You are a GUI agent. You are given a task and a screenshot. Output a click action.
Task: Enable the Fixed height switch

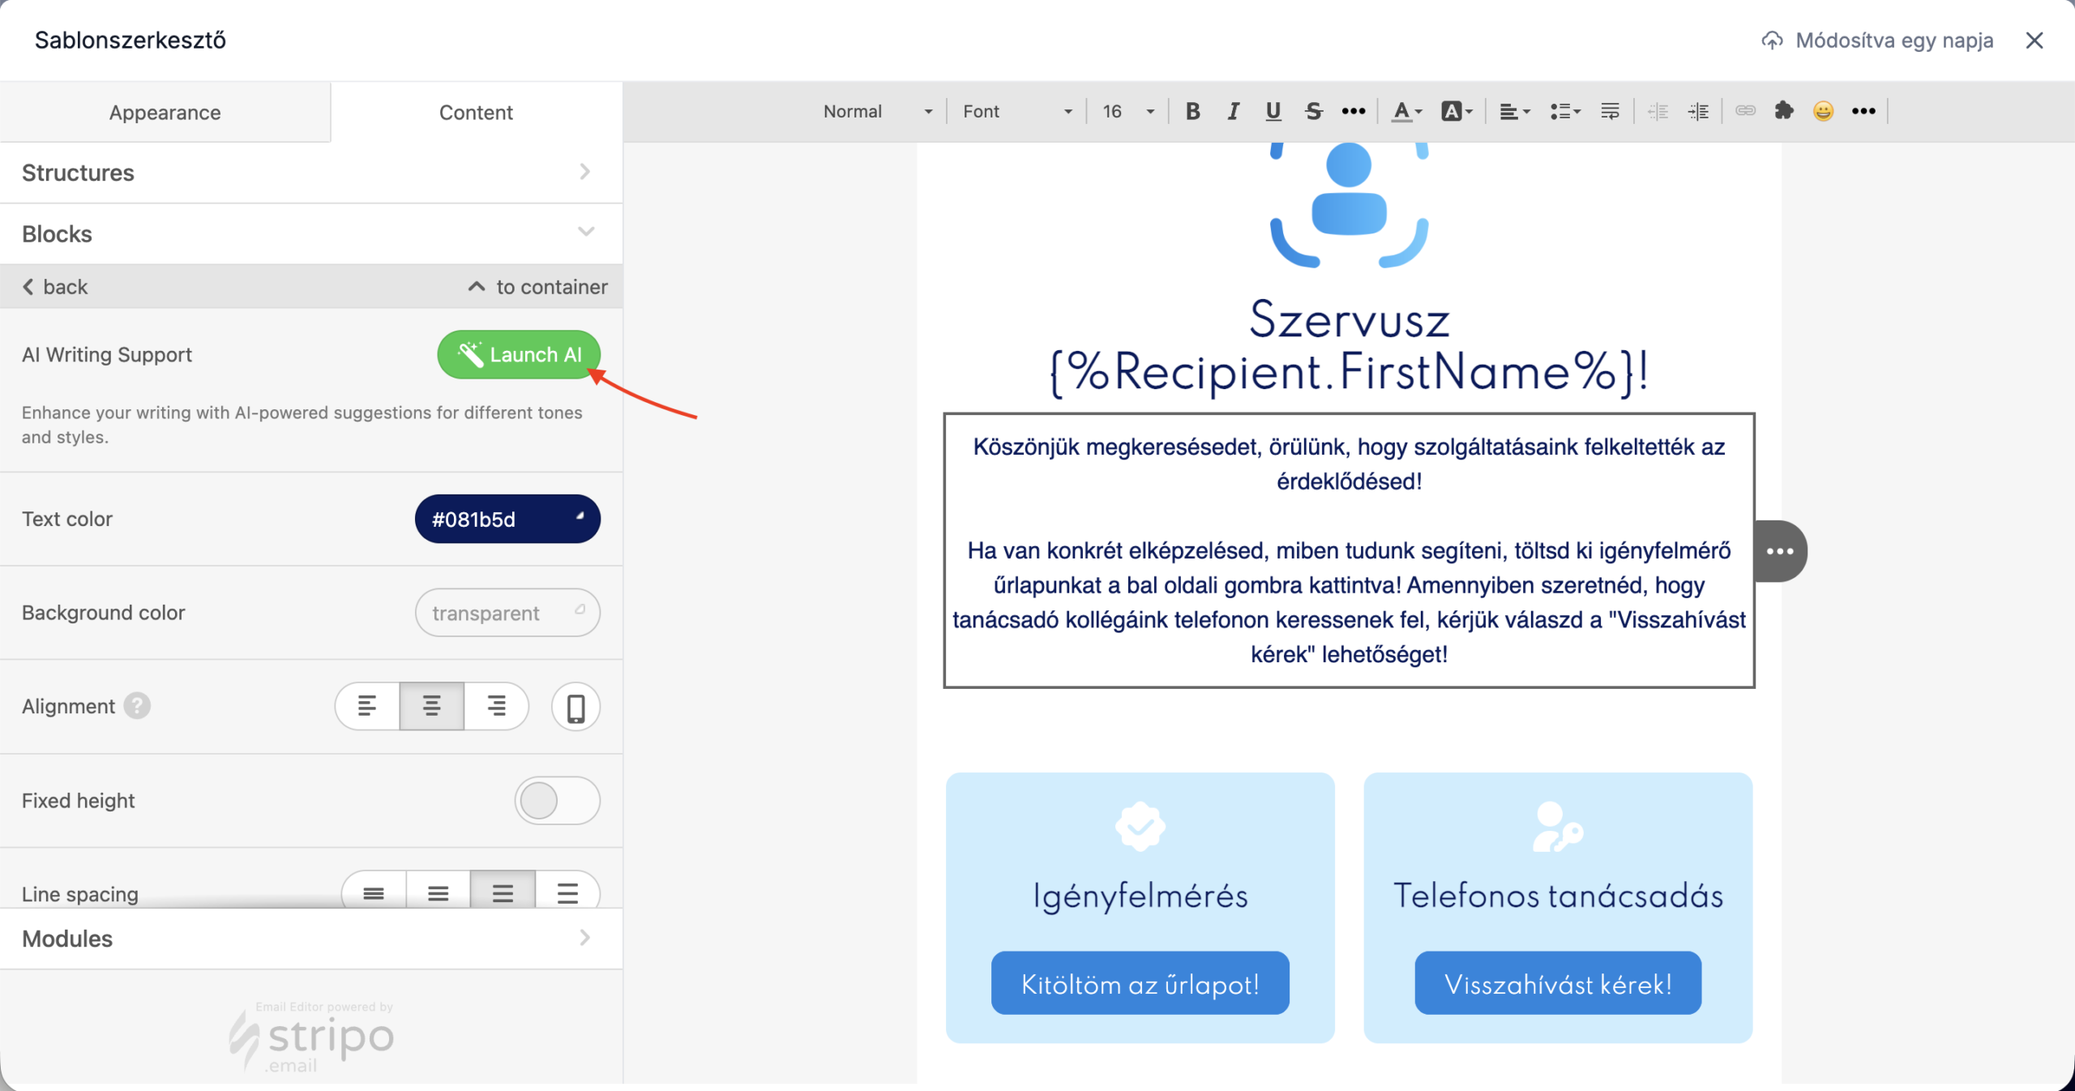pyautogui.click(x=557, y=801)
